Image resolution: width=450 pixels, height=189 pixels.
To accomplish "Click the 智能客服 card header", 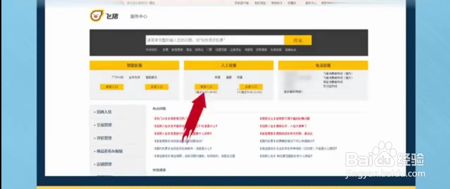I will pyautogui.click(x=134, y=65).
